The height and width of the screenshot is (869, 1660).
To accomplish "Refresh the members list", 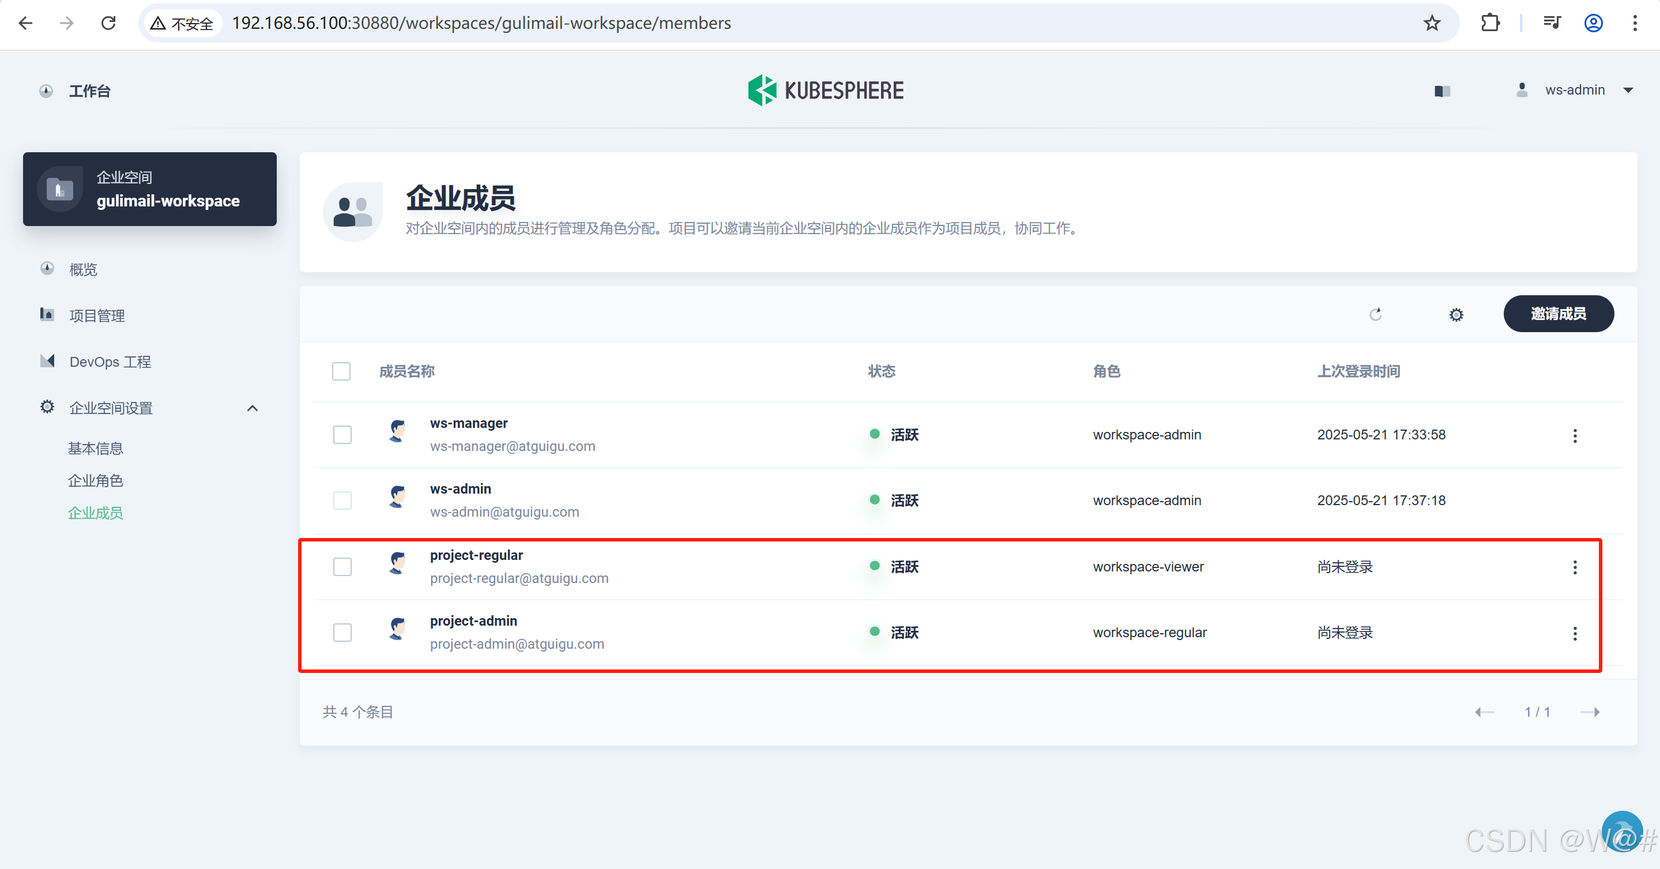I will 1375,314.
